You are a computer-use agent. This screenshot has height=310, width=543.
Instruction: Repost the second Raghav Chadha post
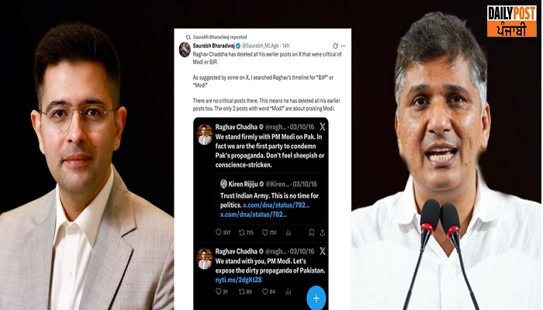pyautogui.click(x=242, y=291)
